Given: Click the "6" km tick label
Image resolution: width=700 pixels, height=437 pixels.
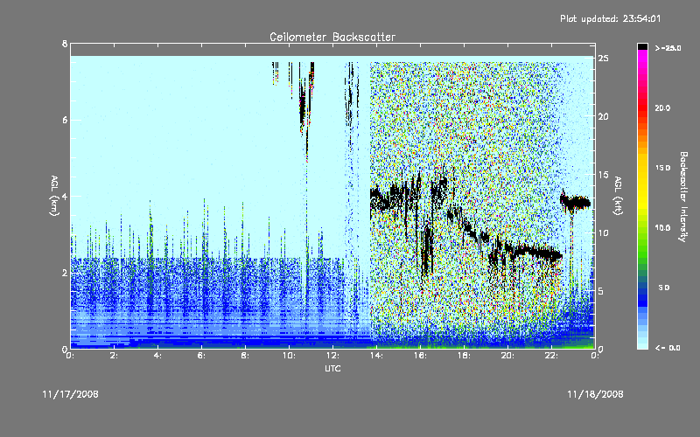Looking at the screenshot, I should [x=65, y=120].
